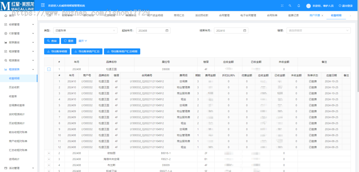Click the 账单状态 column header

(313, 75)
